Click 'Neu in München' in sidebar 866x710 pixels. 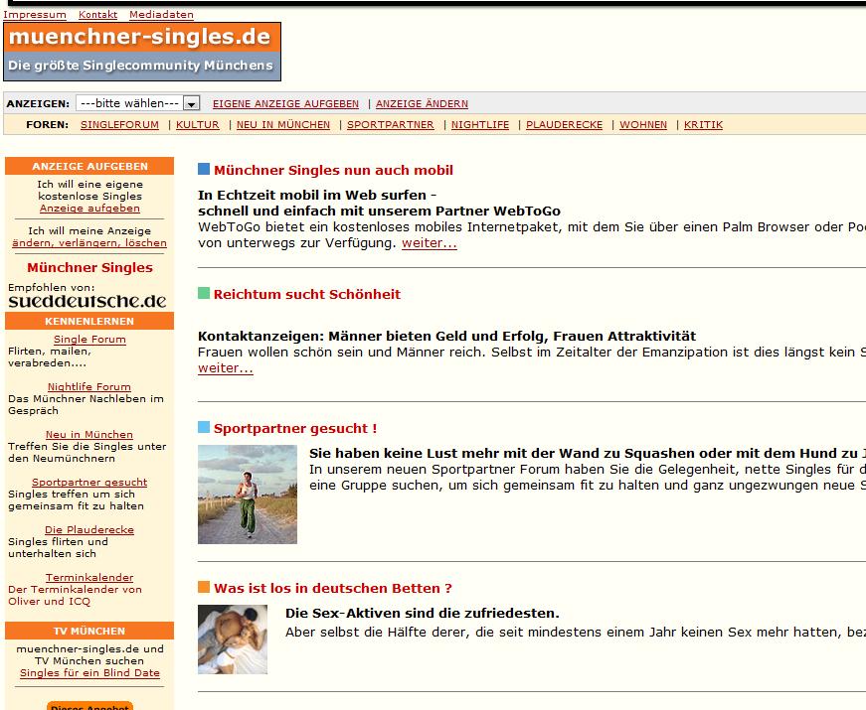89,435
